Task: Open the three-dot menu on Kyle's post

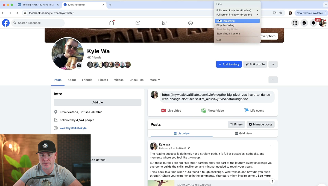Action: point(272,146)
